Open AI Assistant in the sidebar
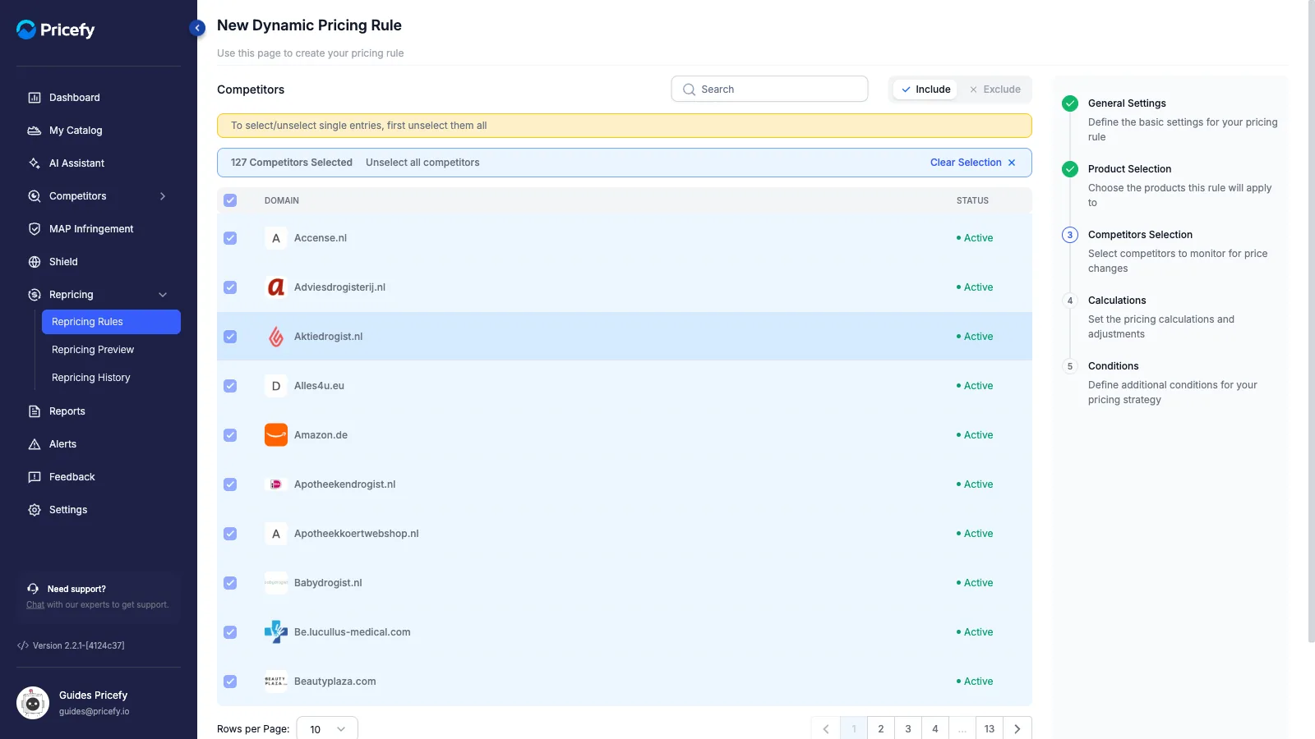 coord(76,163)
